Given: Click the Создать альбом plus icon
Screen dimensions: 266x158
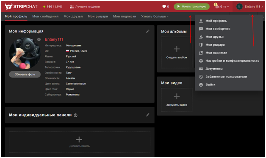Looking at the screenshot, I should click(177, 49).
